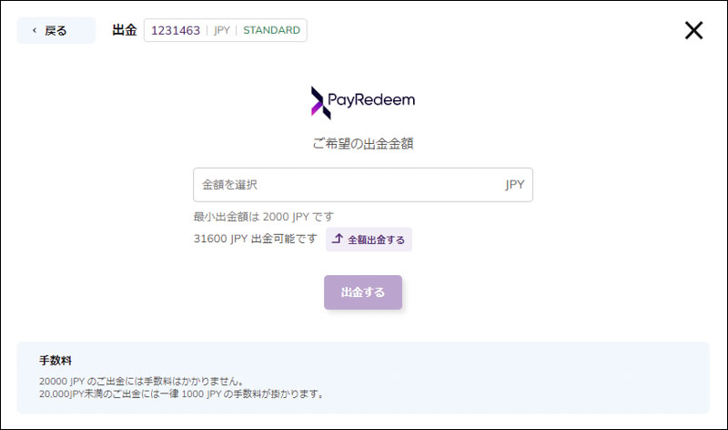Click the upward arrow icon beside 全額出金する
This screenshot has width=728, height=430.
[x=338, y=240]
